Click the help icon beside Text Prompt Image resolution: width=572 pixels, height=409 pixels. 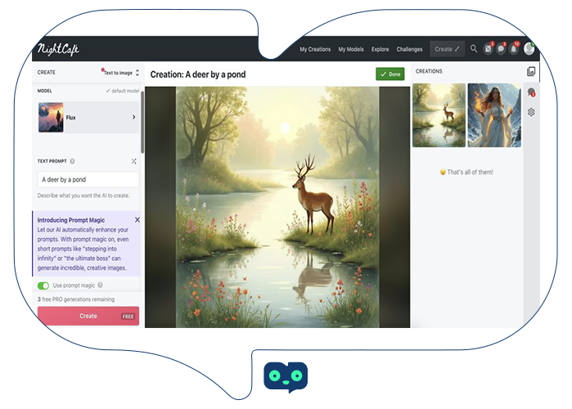pyautogui.click(x=73, y=161)
